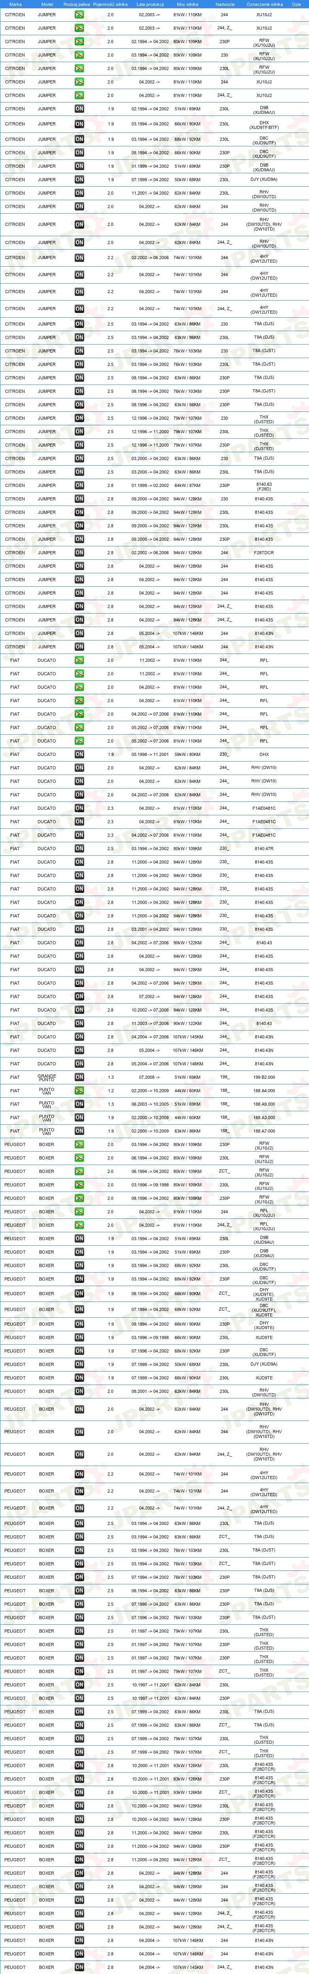The width and height of the screenshot is (309, 1974).
Task: Click the Pojemność silnika column header
Action: click(110, 4)
